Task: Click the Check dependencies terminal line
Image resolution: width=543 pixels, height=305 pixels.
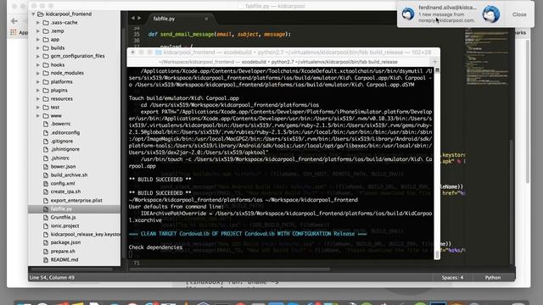Action: click(155, 247)
